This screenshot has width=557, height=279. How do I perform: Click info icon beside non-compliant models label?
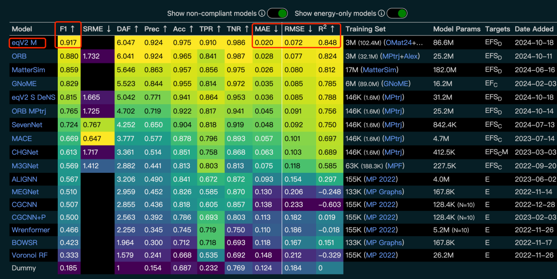[261, 13]
